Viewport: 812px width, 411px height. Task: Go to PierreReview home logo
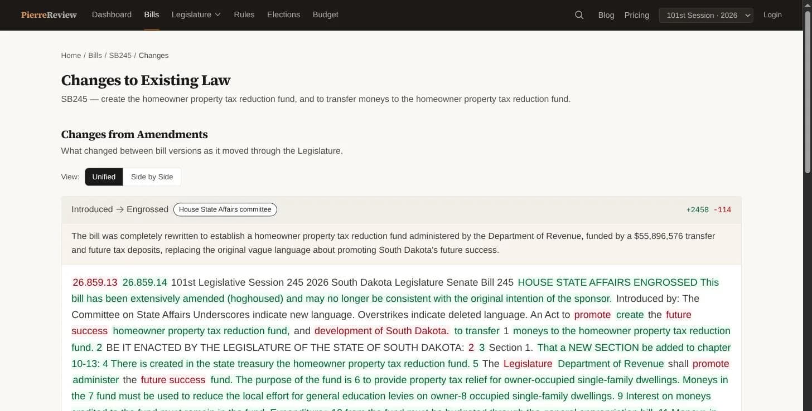[49, 15]
